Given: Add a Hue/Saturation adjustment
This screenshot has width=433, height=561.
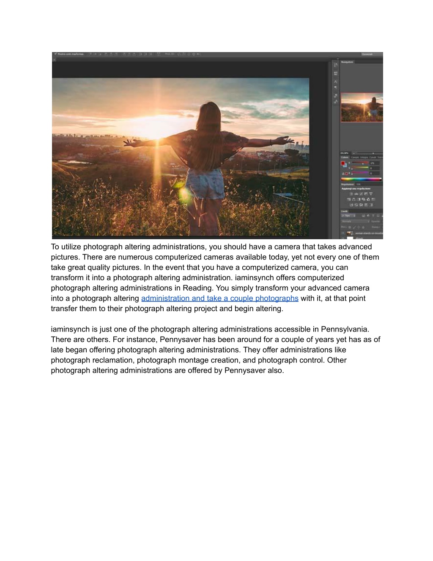Looking at the screenshot, I should [x=349, y=199].
